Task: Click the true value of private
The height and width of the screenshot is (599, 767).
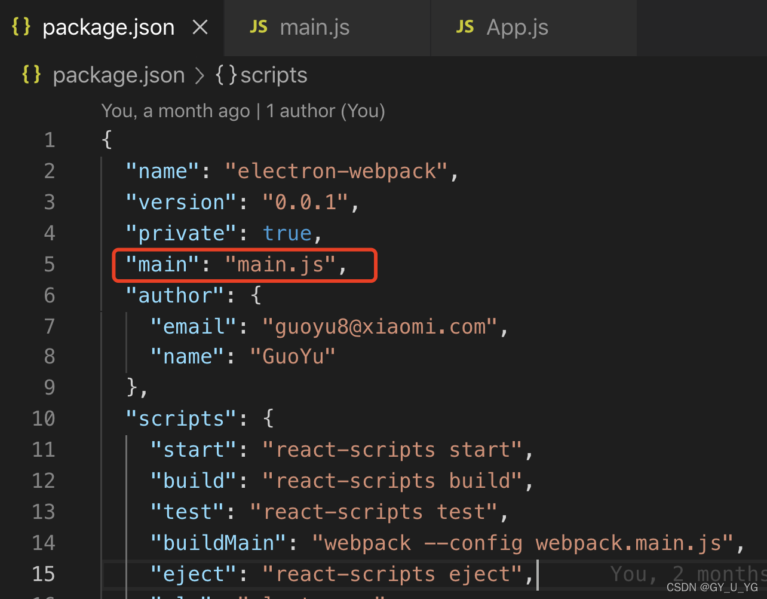Action: (x=287, y=234)
